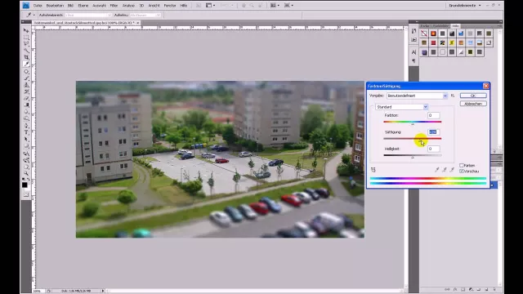Image resolution: width=523 pixels, height=294 pixels.
Task: Open the Aufnahmebereich dropdown
Action: pyautogui.click(x=88, y=15)
